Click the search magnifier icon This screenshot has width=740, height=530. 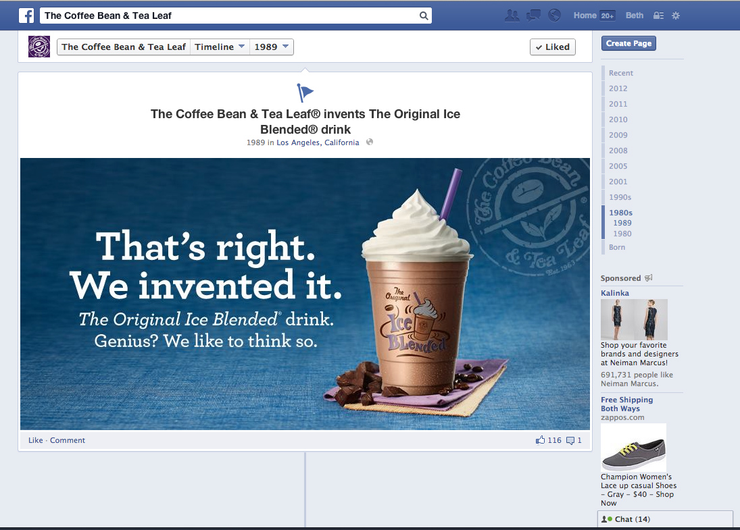tap(424, 16)
